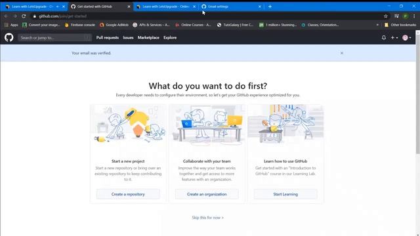
Task: Click the Create a repository button
Action: [128, 194]
